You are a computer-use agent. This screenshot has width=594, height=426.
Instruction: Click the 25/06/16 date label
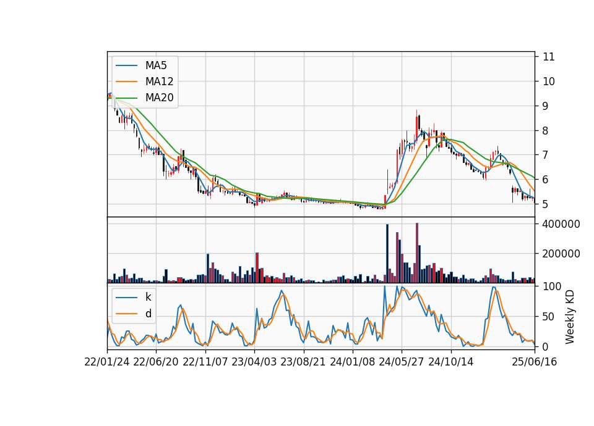tap(535, 362)
